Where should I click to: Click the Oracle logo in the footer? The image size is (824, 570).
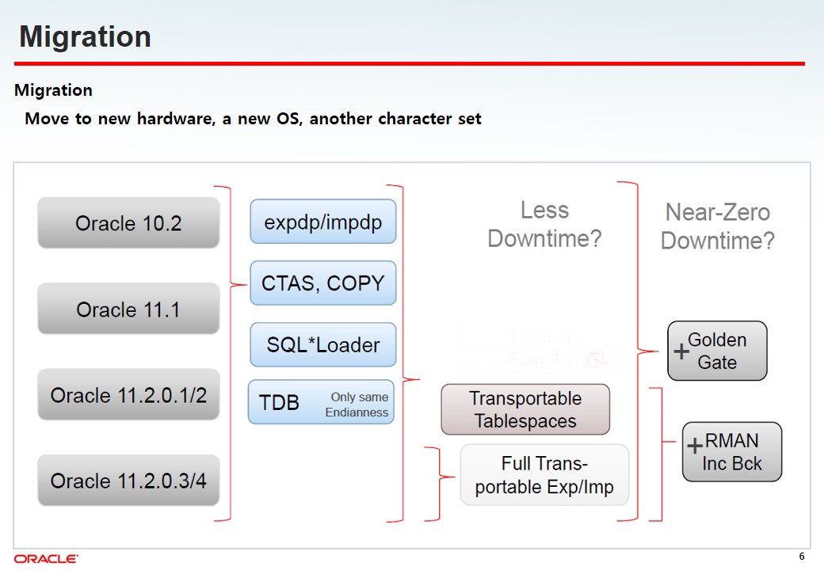[x=46, y=558]
